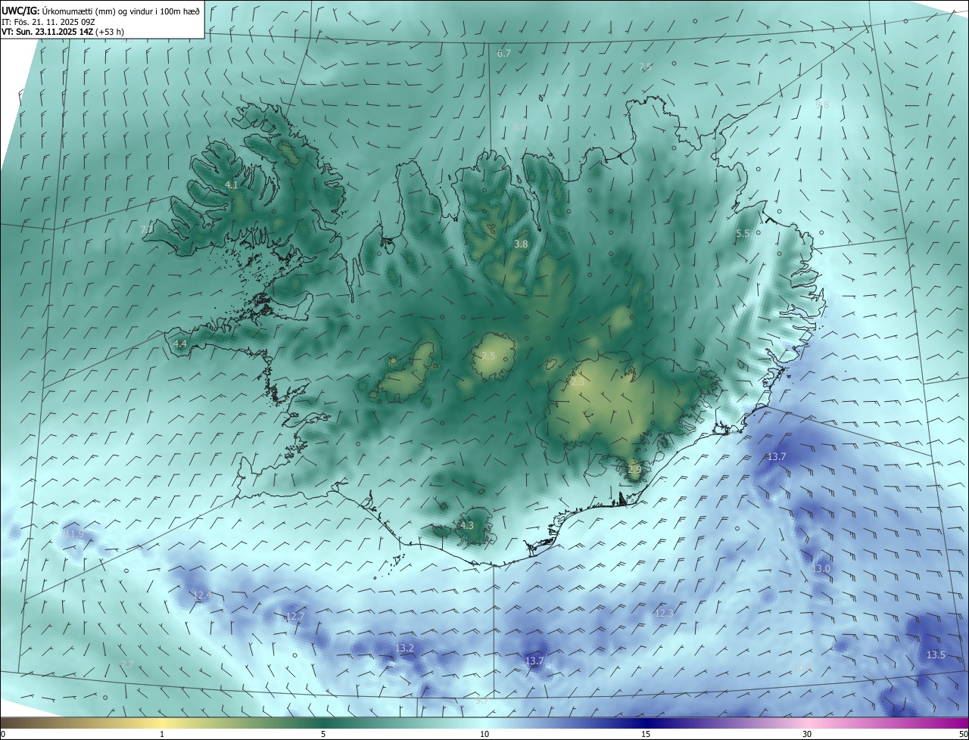The height and width of the screenshot is (740, 969).
Task: Click the 'VT: Sun. 23.11.2025 14Z (+53 h)' line
Action: click(62, 32)
